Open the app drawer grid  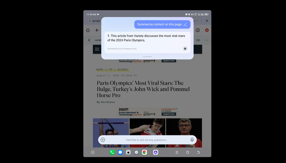pyautogui.click(x=93, y=152)
